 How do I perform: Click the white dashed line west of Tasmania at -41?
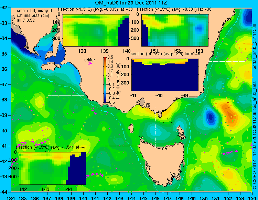click(123, 146)
